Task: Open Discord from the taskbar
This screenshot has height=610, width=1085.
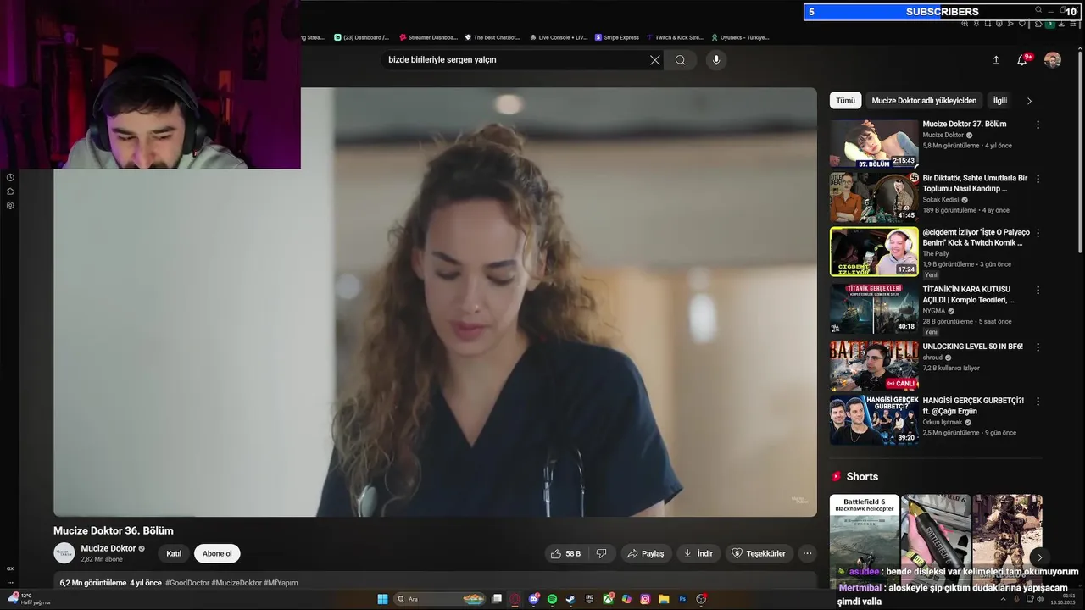Action: [x=534, y=599]
